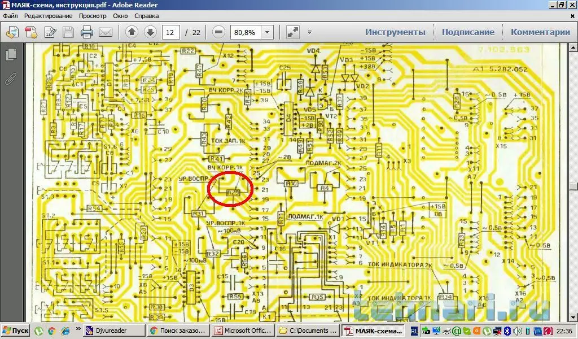The image size is (578, 339).
Task: Click the uTorrent tray icon
Action: tap(487, 331)
